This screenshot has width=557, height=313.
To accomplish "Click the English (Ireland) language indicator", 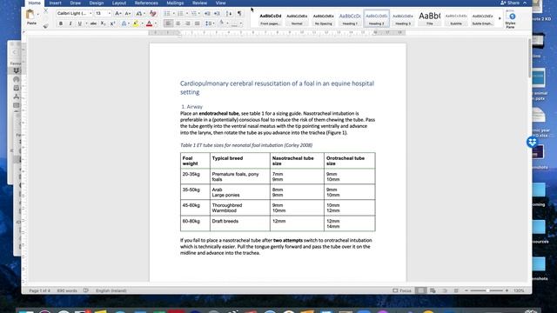I will (x=111, y=290).
